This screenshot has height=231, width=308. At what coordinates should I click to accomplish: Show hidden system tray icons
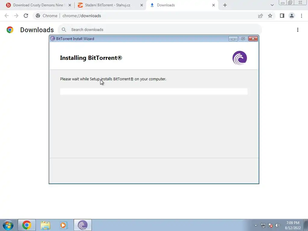pos(256,225)
